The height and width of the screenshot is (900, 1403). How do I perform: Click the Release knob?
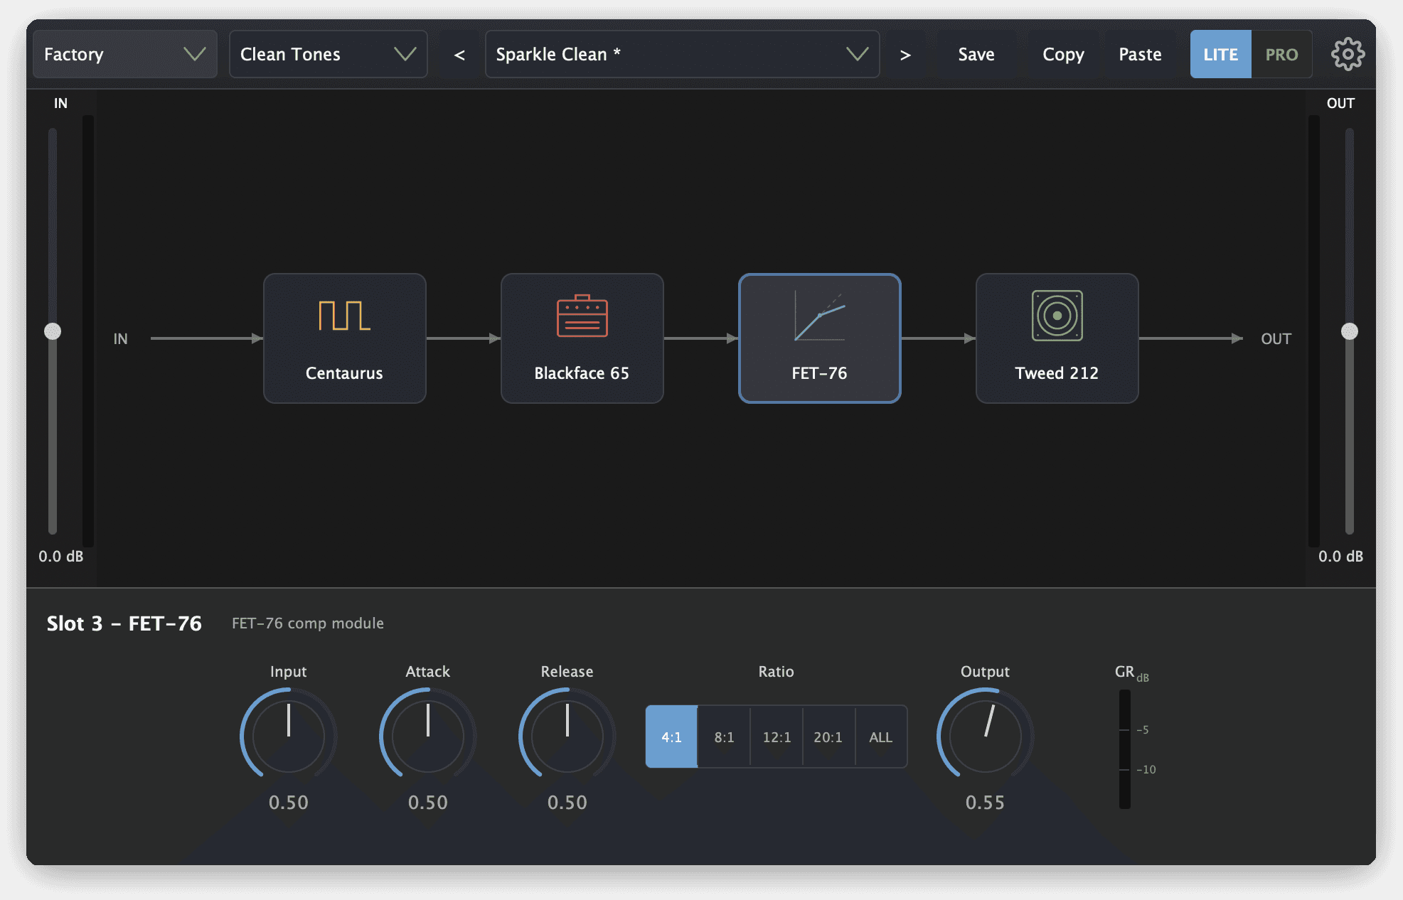click(x=567, y=735)
